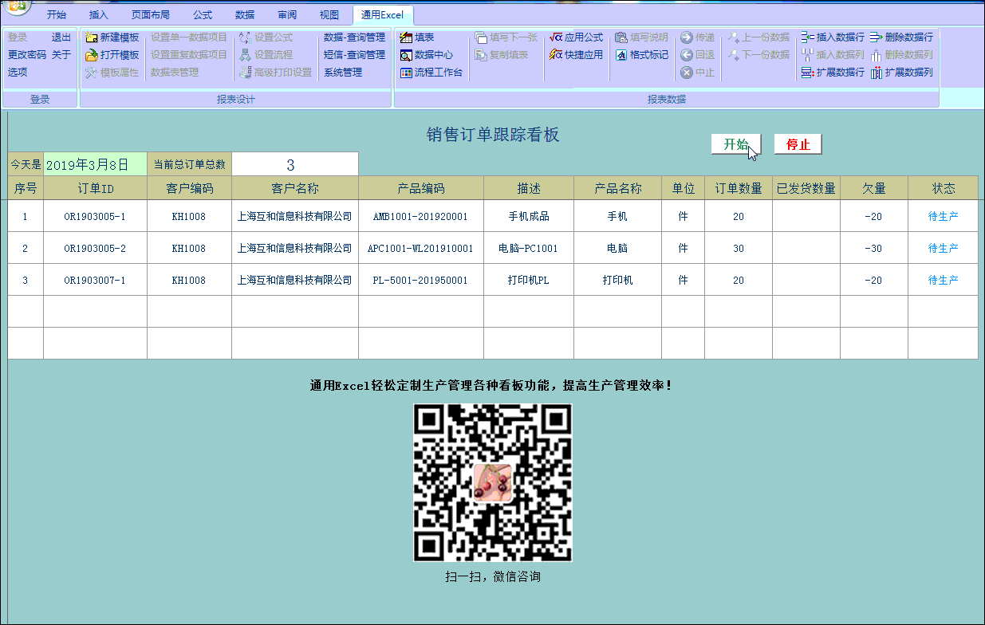Screen dimensions: 985x625
Task: Click 删除数据行 delete row icon
Action: pyautogui.click(x=876, y=37)
